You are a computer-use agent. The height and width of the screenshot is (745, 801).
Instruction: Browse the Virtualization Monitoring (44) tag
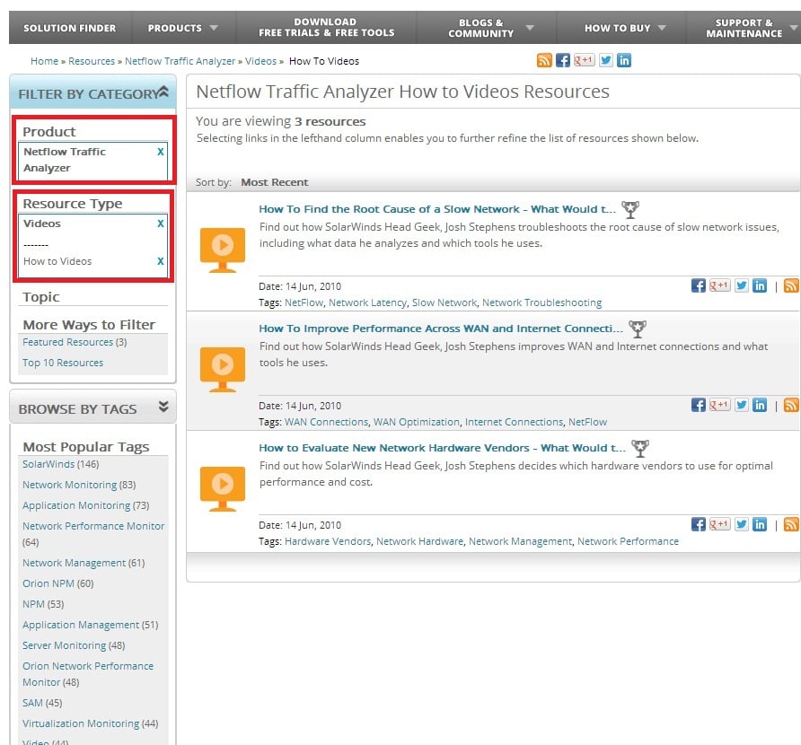(x=91, y=723)
